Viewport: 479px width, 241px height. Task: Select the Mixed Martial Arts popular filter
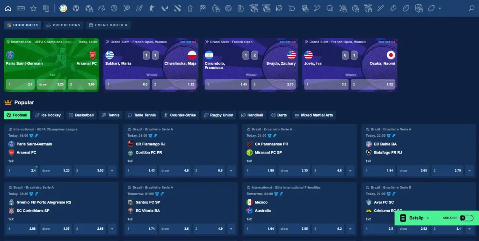click(x=314, y=115)
